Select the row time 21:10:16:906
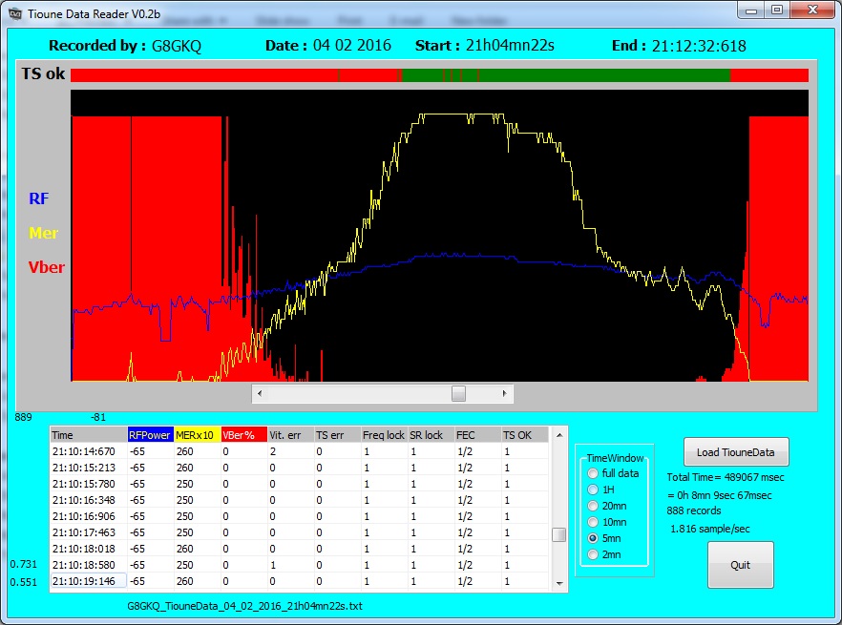This screenshot has width=842, height=625. pyautogui.click(x=84, y=516)
